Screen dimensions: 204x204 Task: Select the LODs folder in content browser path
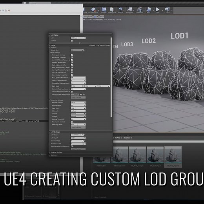coord(117,138)
